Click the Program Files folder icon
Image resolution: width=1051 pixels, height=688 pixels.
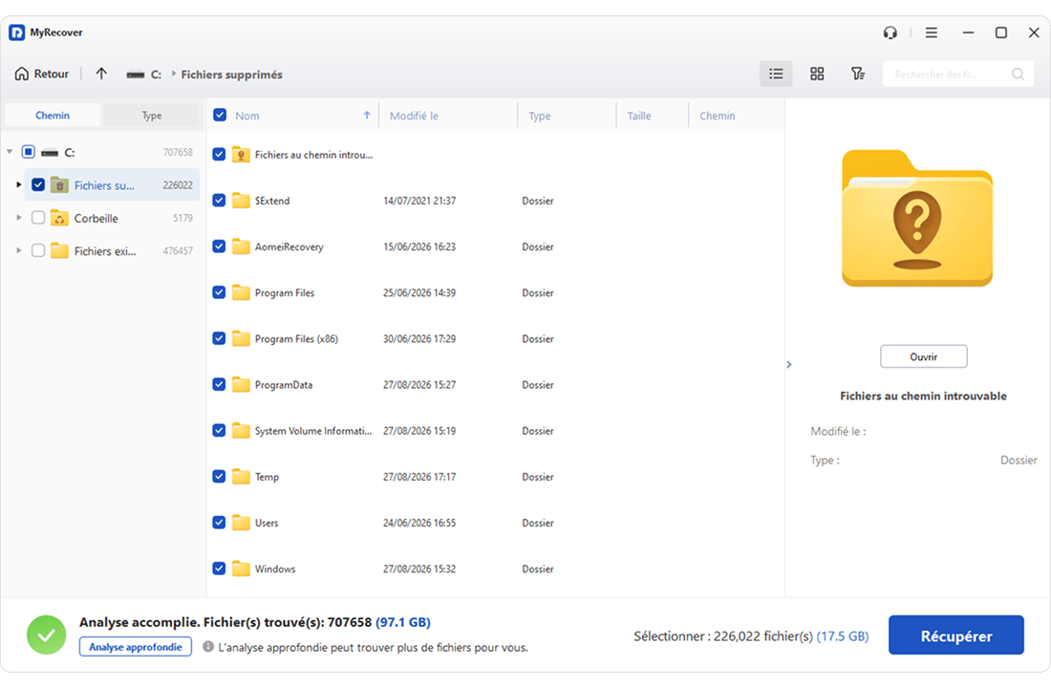242,292
